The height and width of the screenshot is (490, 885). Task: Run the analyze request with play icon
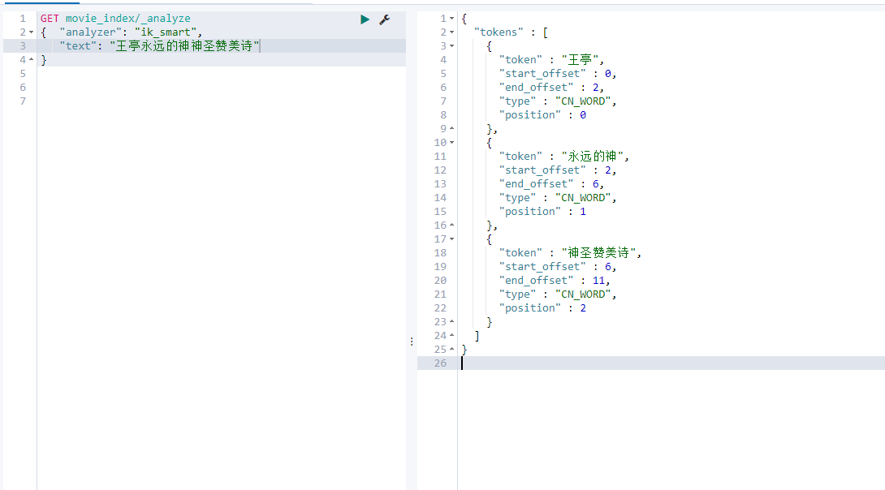pos(365,19)
